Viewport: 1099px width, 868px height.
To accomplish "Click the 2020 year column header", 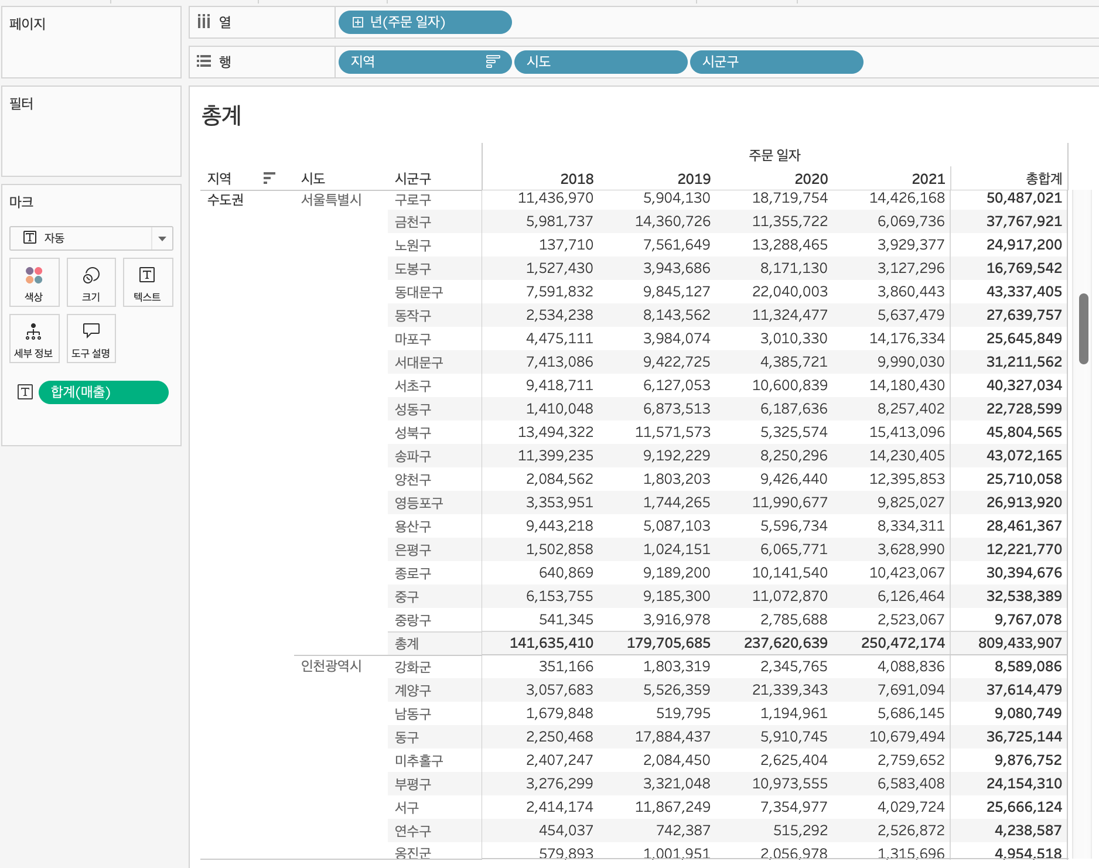I will click(811, 179).
